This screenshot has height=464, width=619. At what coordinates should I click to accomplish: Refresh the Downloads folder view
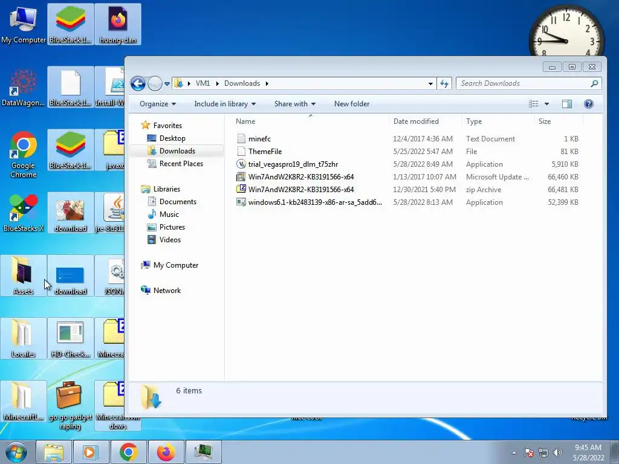point(444,83)
